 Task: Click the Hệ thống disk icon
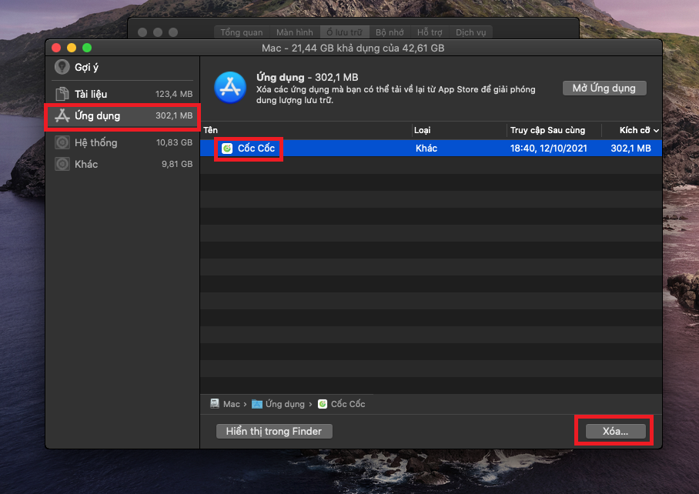pos(62,142)
